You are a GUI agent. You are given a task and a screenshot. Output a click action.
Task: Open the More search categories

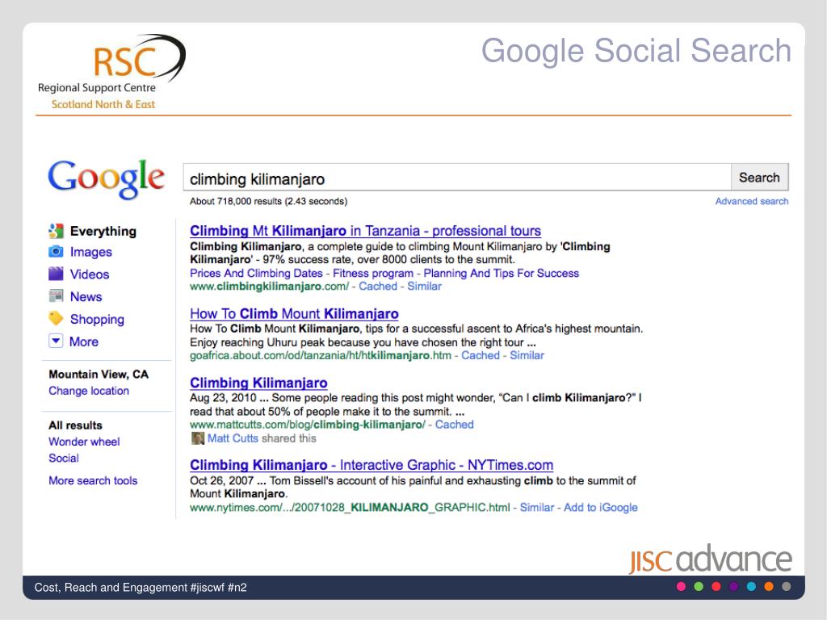(84, 341)
